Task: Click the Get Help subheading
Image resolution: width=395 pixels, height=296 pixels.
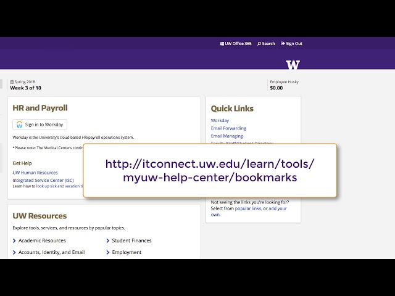Action: 22,163
